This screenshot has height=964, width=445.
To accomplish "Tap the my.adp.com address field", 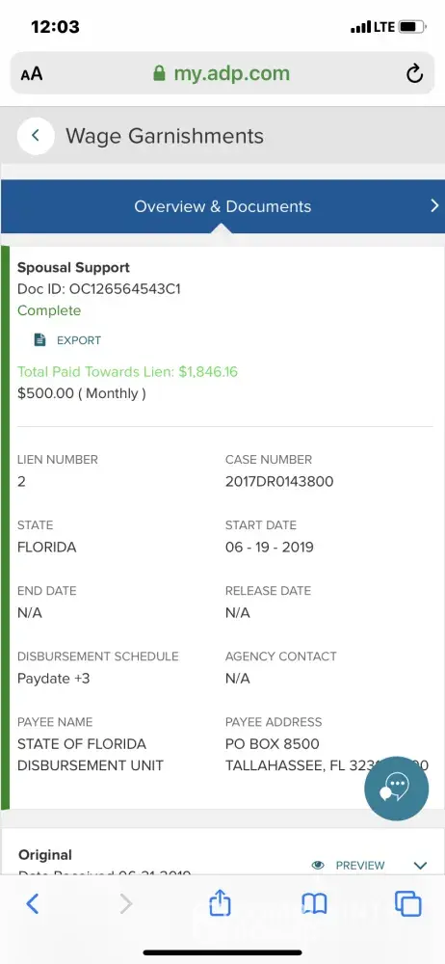I will click(x=222, y=74).
